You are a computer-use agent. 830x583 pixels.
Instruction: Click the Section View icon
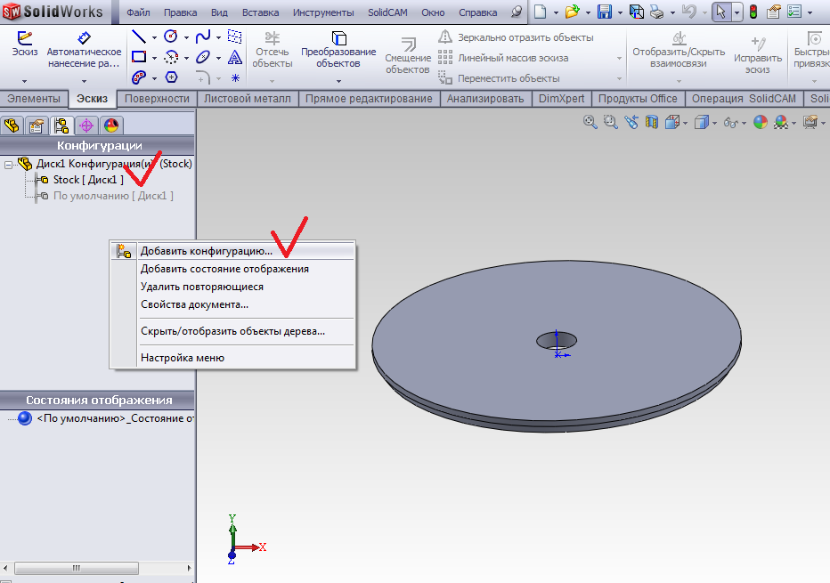pos(652,122)
